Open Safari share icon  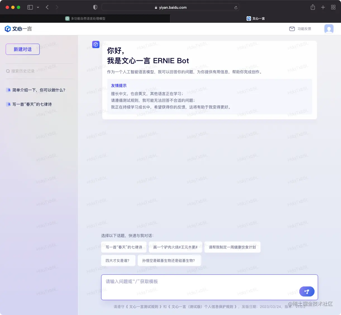313,7
